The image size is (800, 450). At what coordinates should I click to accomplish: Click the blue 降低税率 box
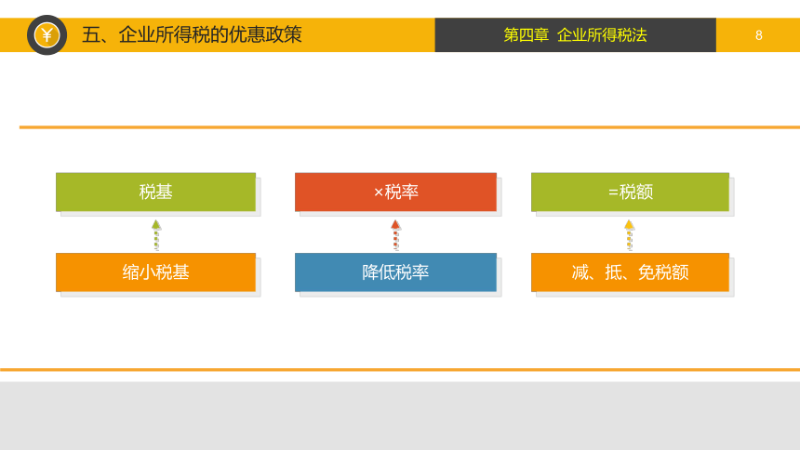395,272
